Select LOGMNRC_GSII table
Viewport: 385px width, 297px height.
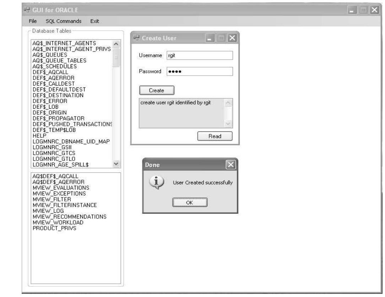[52, 147]
